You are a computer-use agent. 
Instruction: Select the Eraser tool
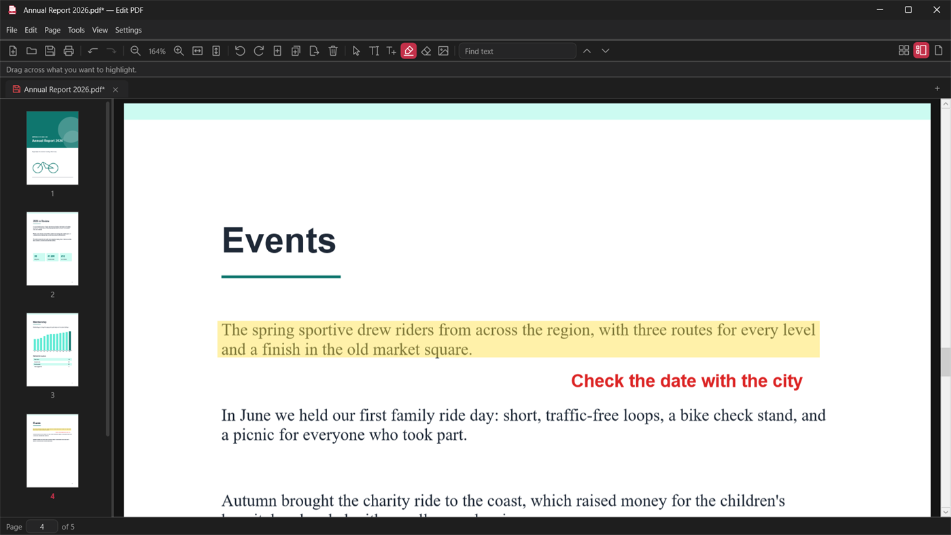point(426,51)
